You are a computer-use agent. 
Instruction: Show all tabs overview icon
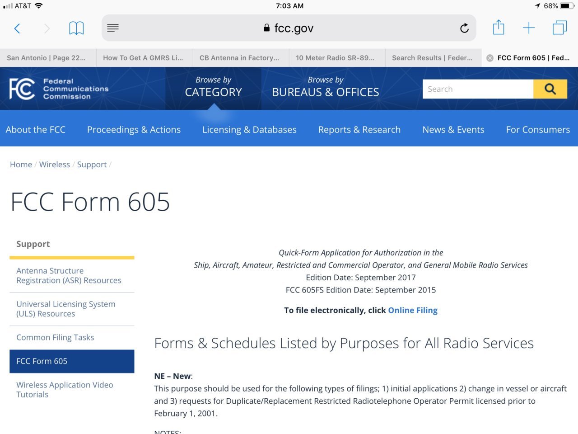pos(559,28)
